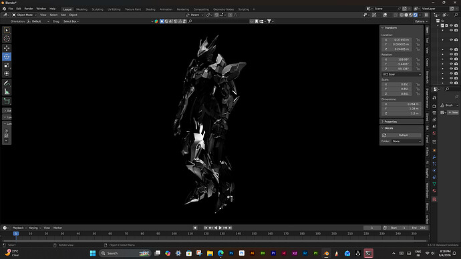
Task: Click the Blender logo menu icon
Action: [4, 9]
